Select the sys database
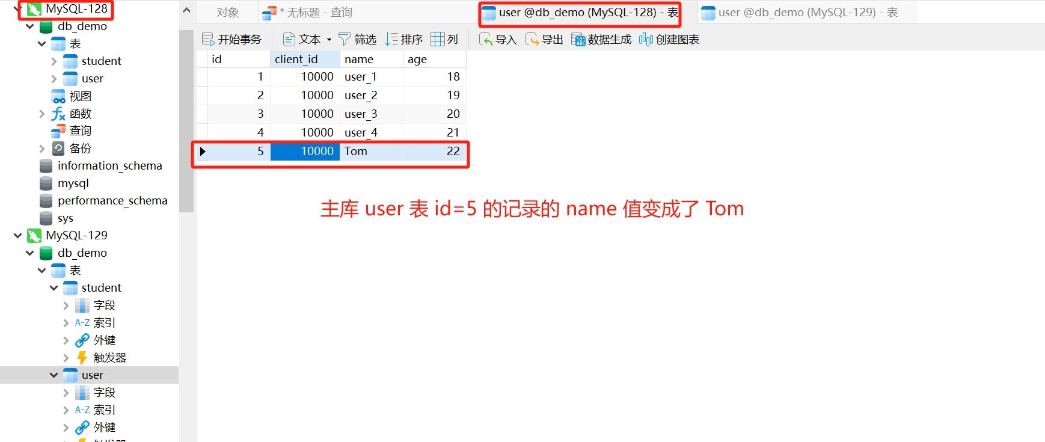Image resolution: width=1045 pixels, height=442 pixels. (x=65, y=218)
